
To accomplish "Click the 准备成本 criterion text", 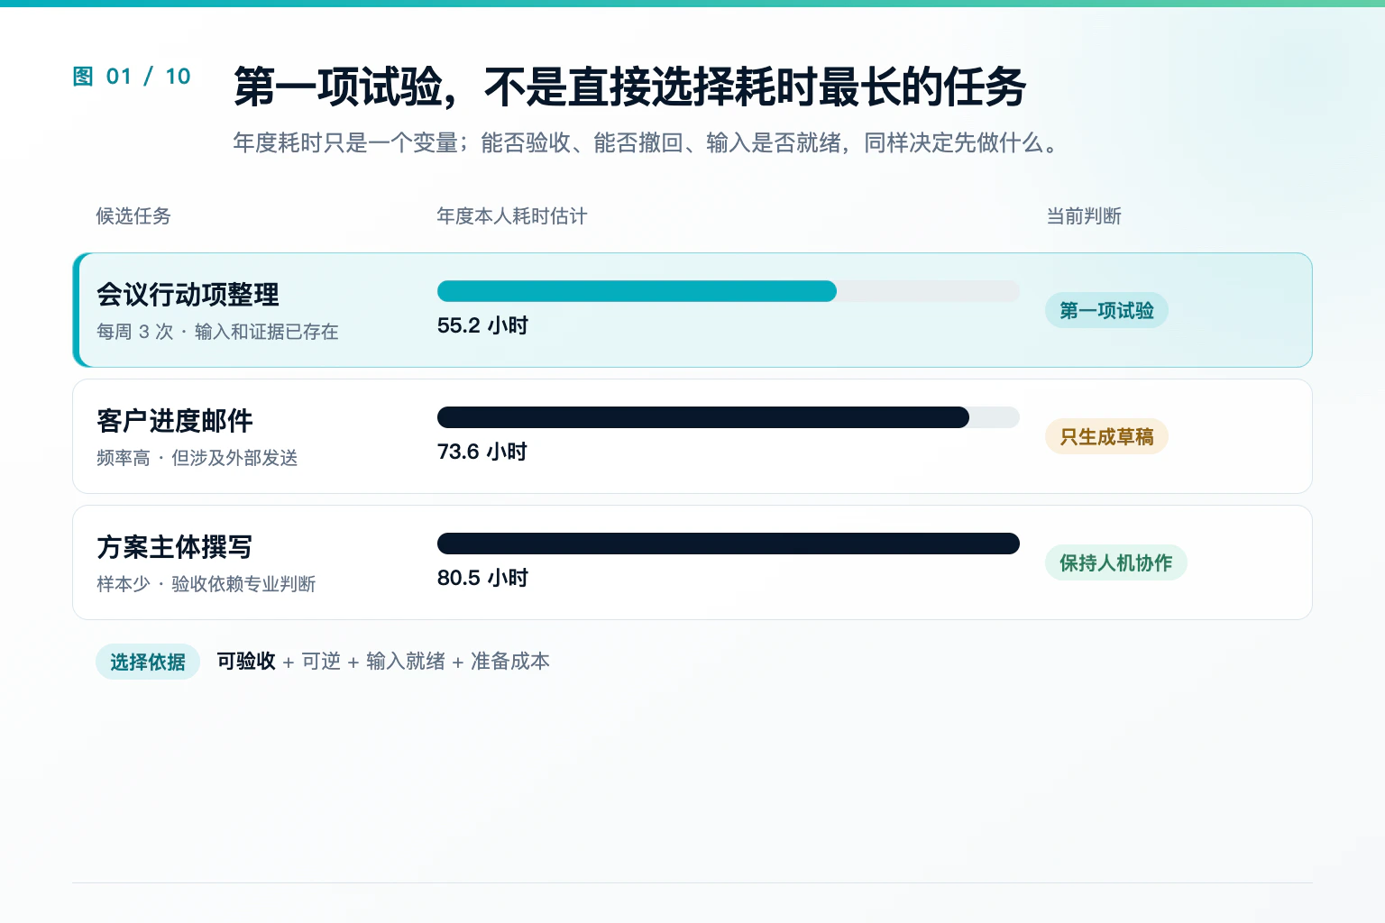I will click(510, 662).
